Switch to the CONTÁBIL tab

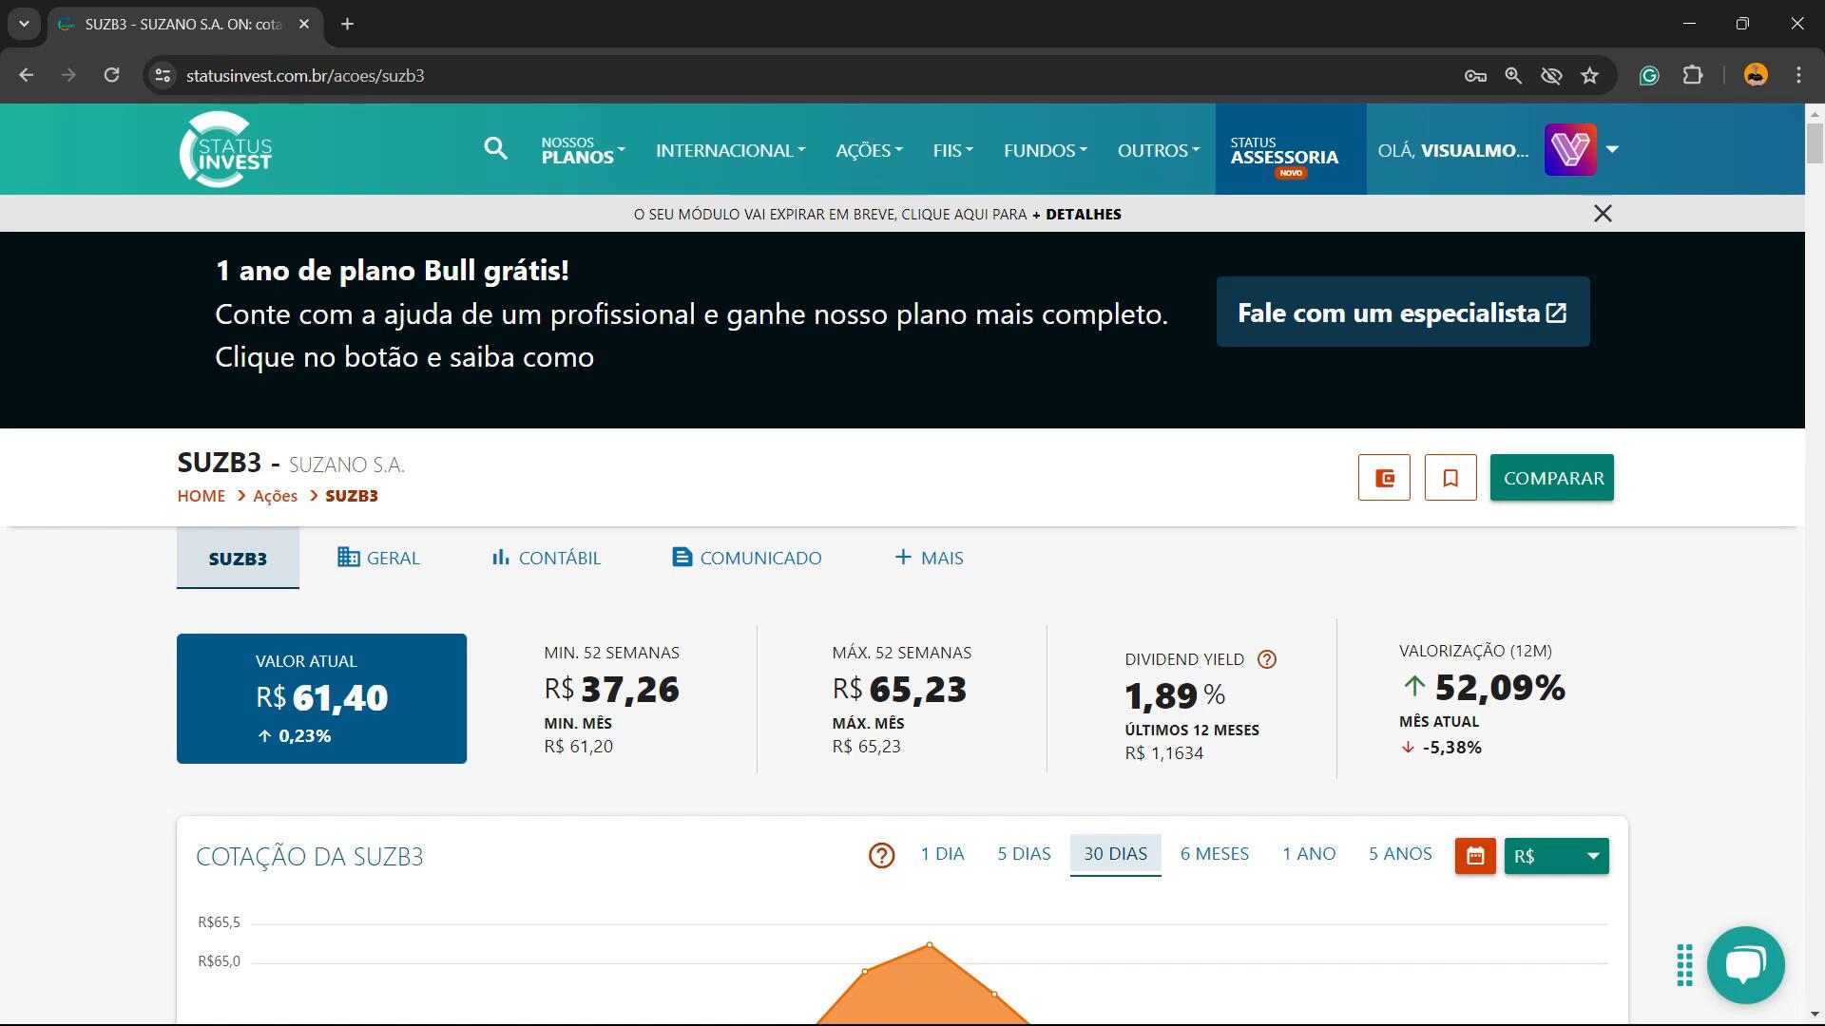pyautogui.click(x=546, y=558)
